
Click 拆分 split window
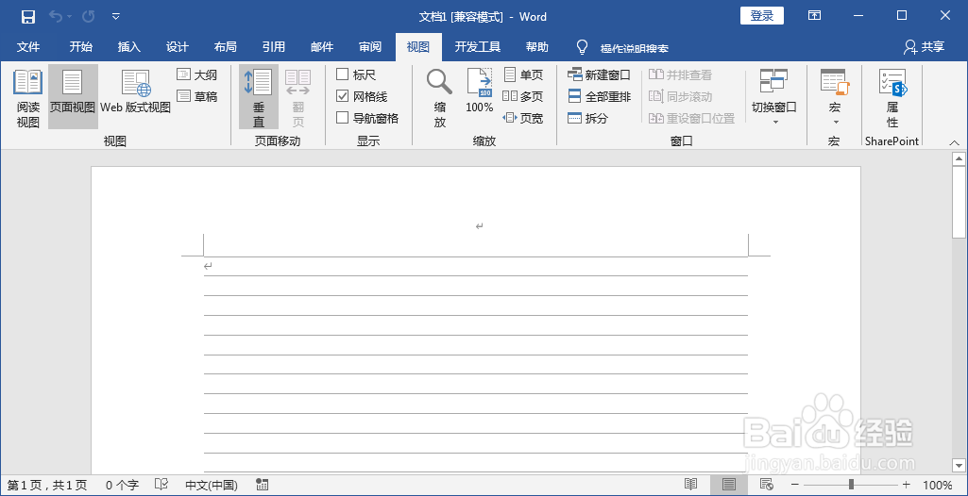click(x=588, y=118)
